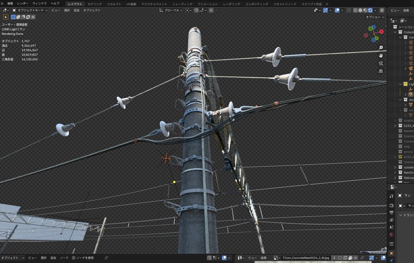Toggle show gizmo button in header
Screen dimensions: 414x263
click(325, 10)
